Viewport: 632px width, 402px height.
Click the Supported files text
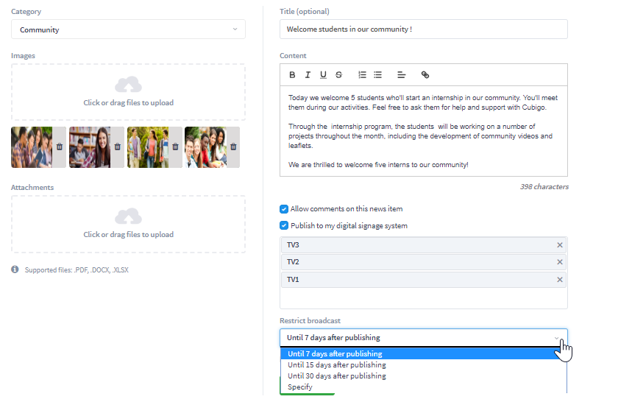[77, 269]
